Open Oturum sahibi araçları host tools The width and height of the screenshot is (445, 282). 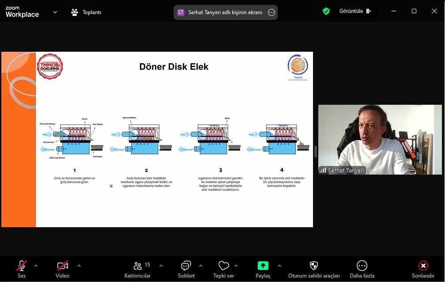click(314, 269)
